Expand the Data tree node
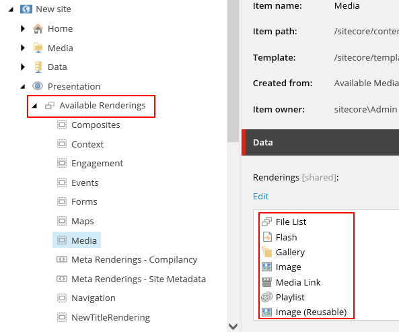Screen dimensions: 399x332 23,67
